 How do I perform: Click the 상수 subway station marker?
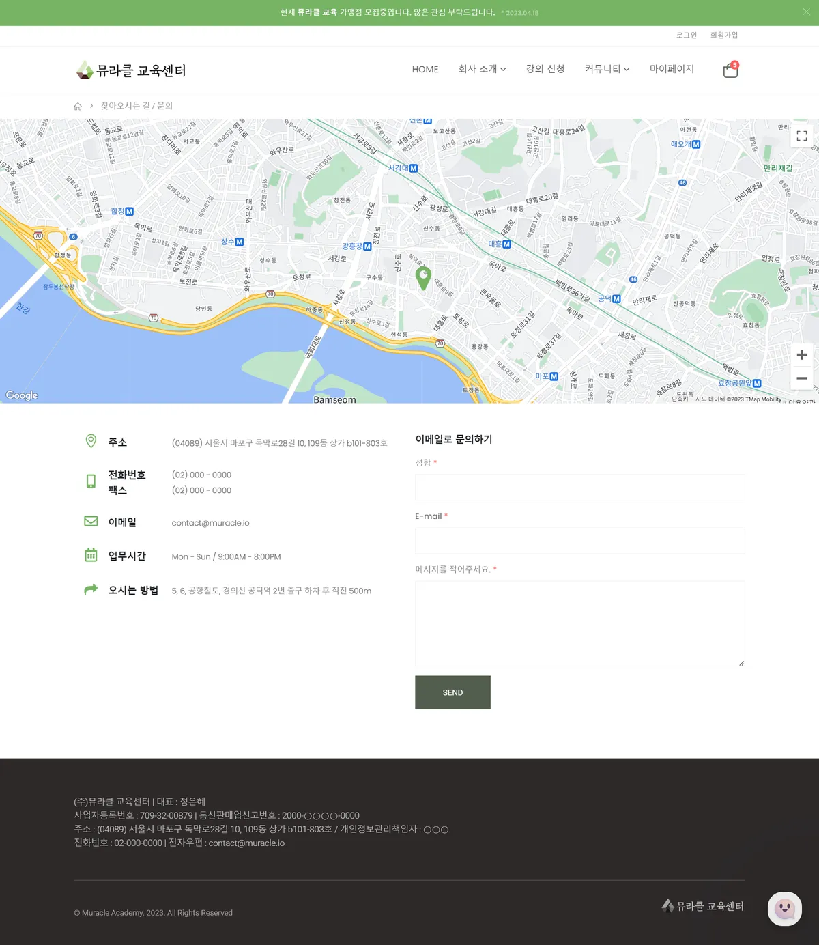[x=232, y=242]
